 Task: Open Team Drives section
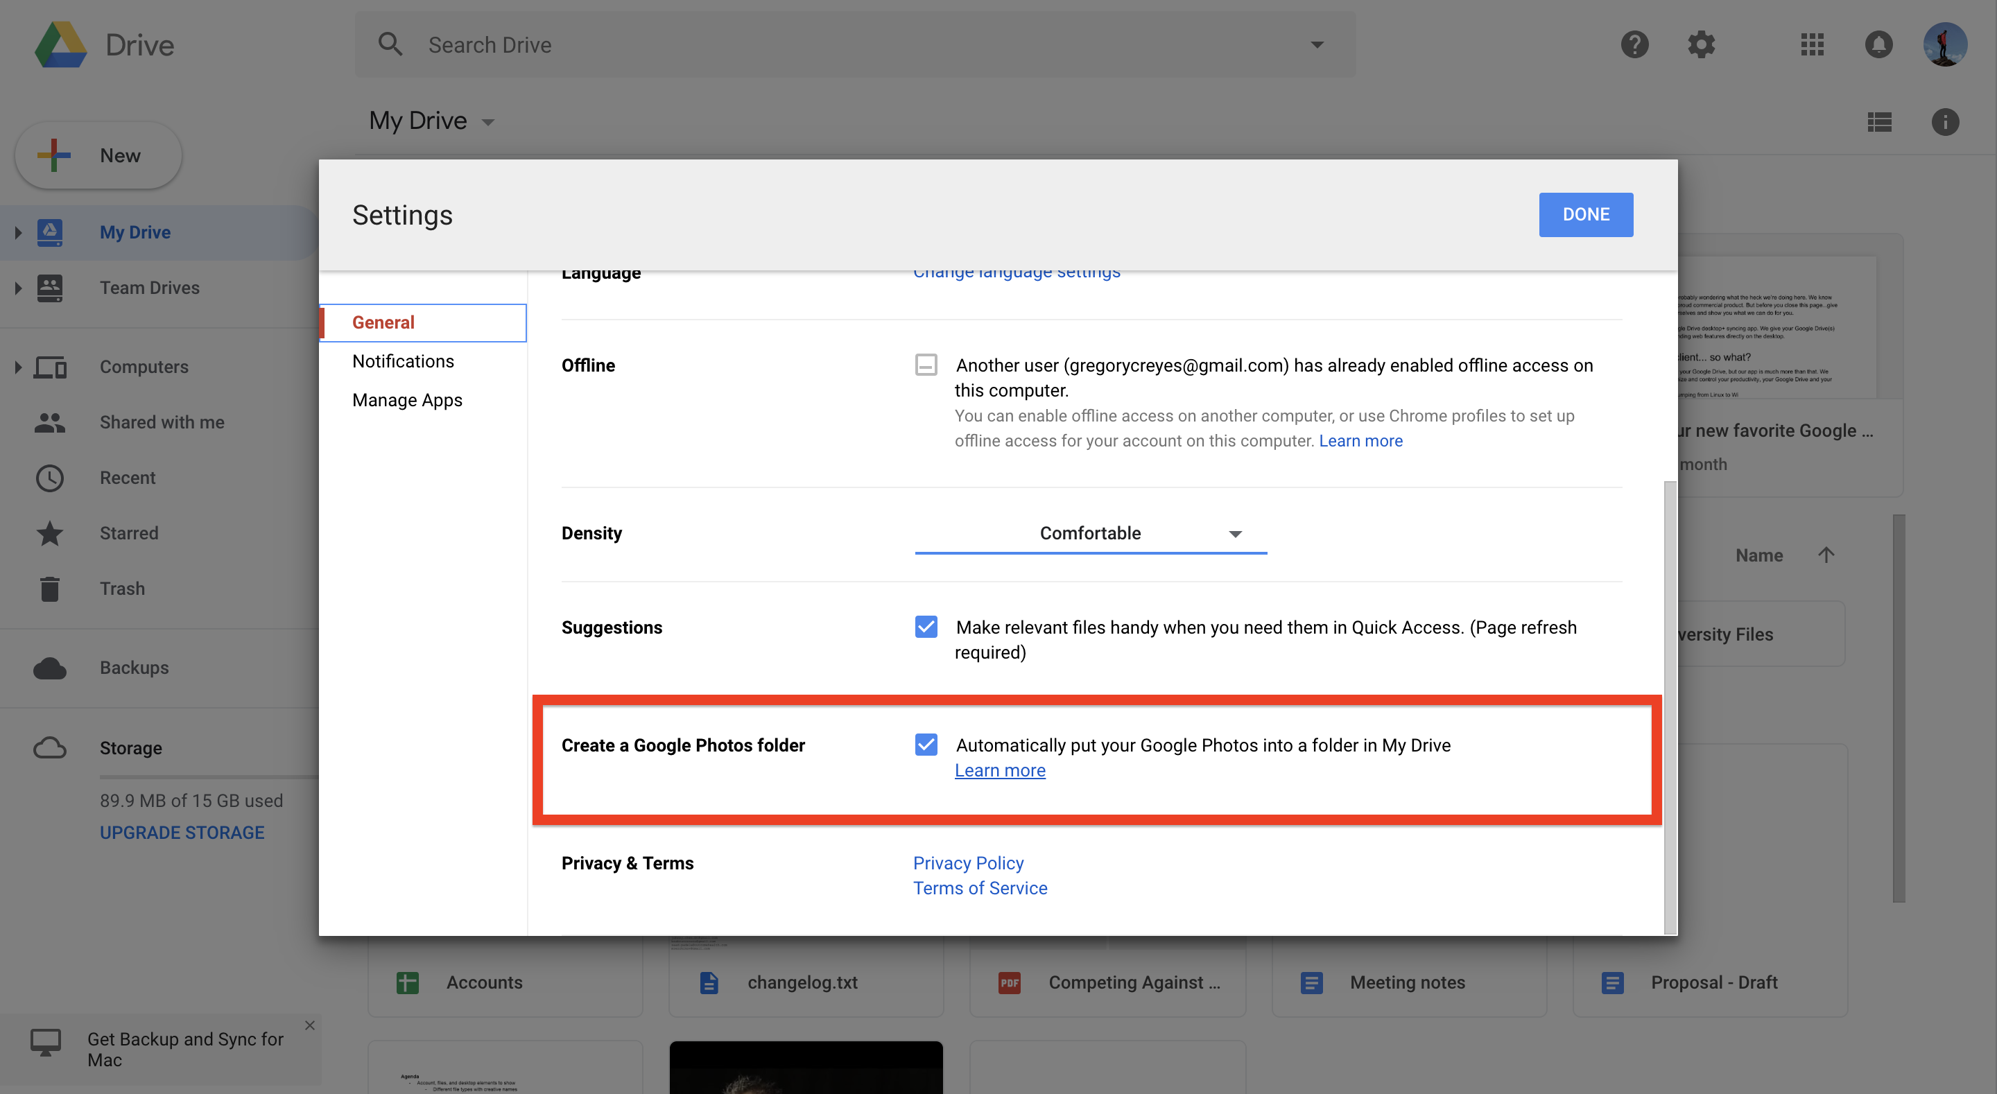click(x=150, y=287)
